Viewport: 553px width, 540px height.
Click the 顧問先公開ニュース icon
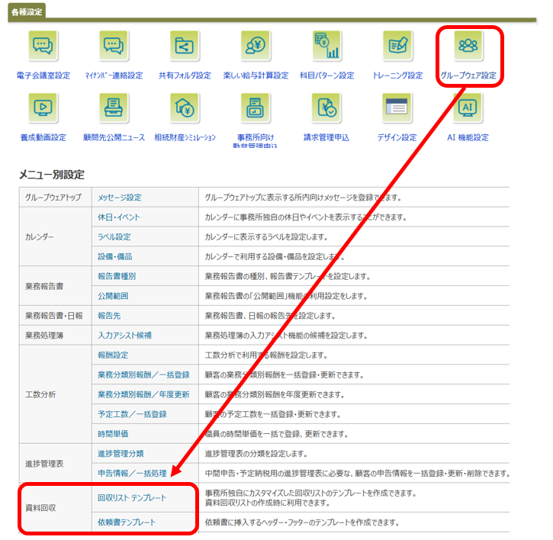pyautogui.click(x=114, y=109)
